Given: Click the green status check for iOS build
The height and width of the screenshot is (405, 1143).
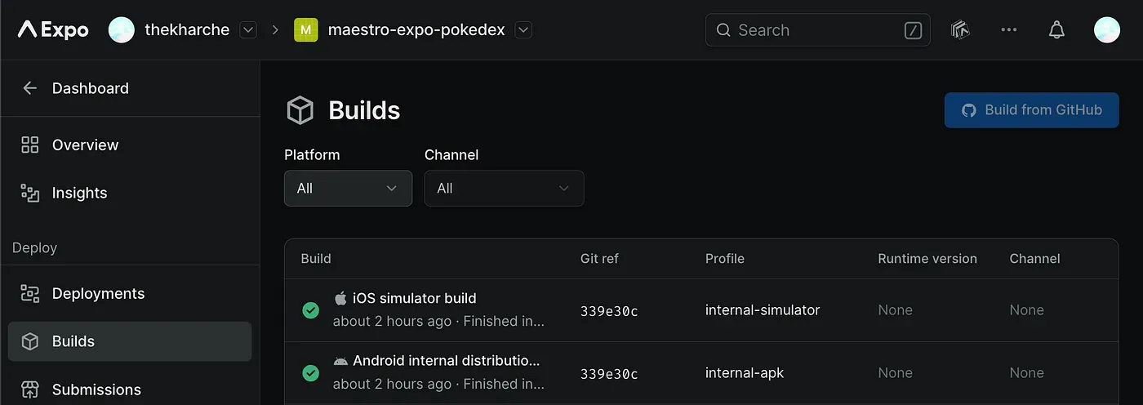Looking at the screenshot, I should tap(310, 310).
